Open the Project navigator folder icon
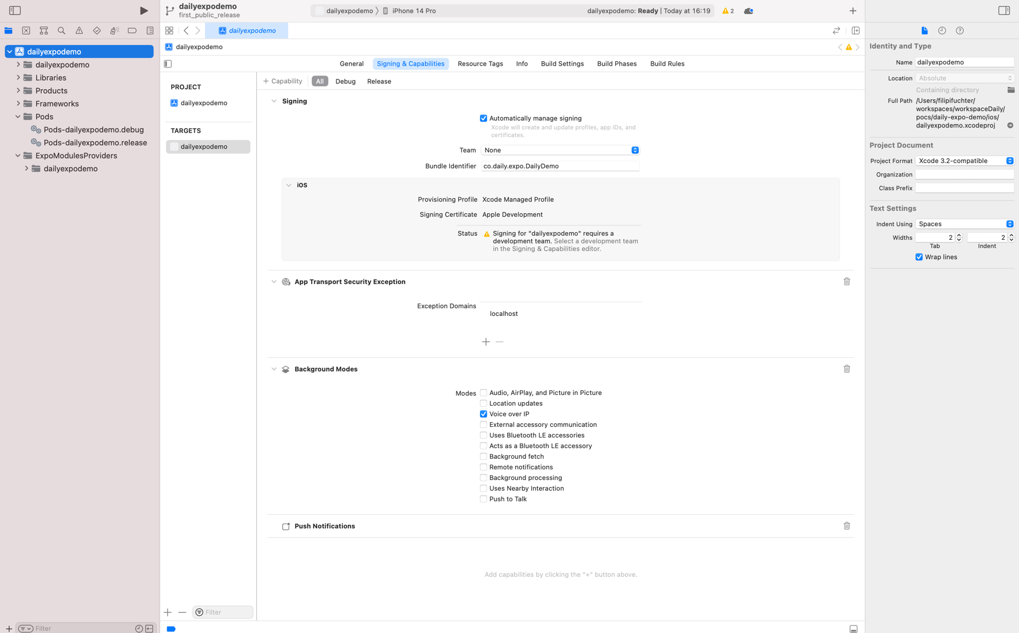The width and height of the screenshot is (1019, 633). tap(8, 31)
